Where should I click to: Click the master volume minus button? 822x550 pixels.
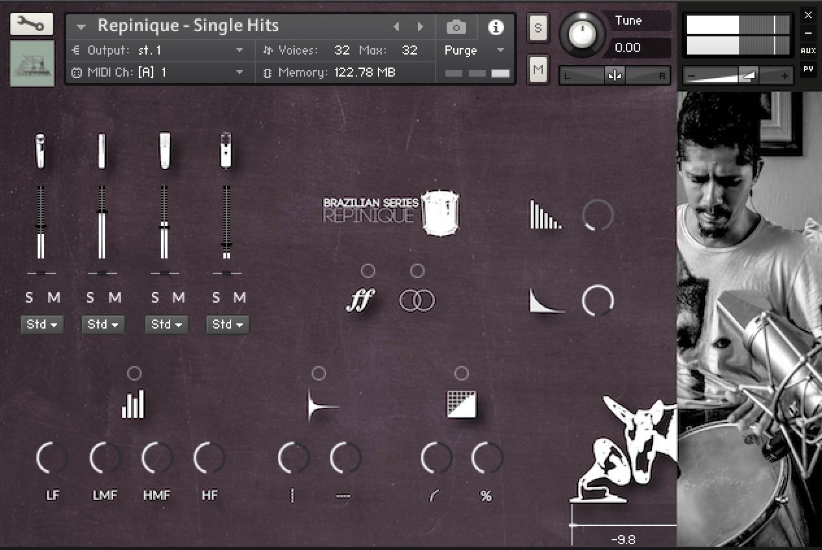[691, 77]
